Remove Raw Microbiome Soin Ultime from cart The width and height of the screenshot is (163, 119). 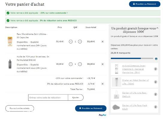pos(102,42)
